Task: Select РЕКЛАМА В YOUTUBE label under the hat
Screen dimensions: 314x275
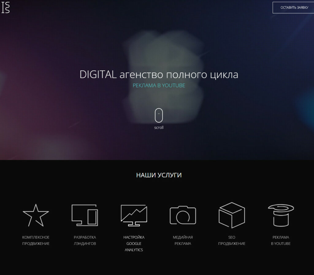Action: [x=281, y=240]
